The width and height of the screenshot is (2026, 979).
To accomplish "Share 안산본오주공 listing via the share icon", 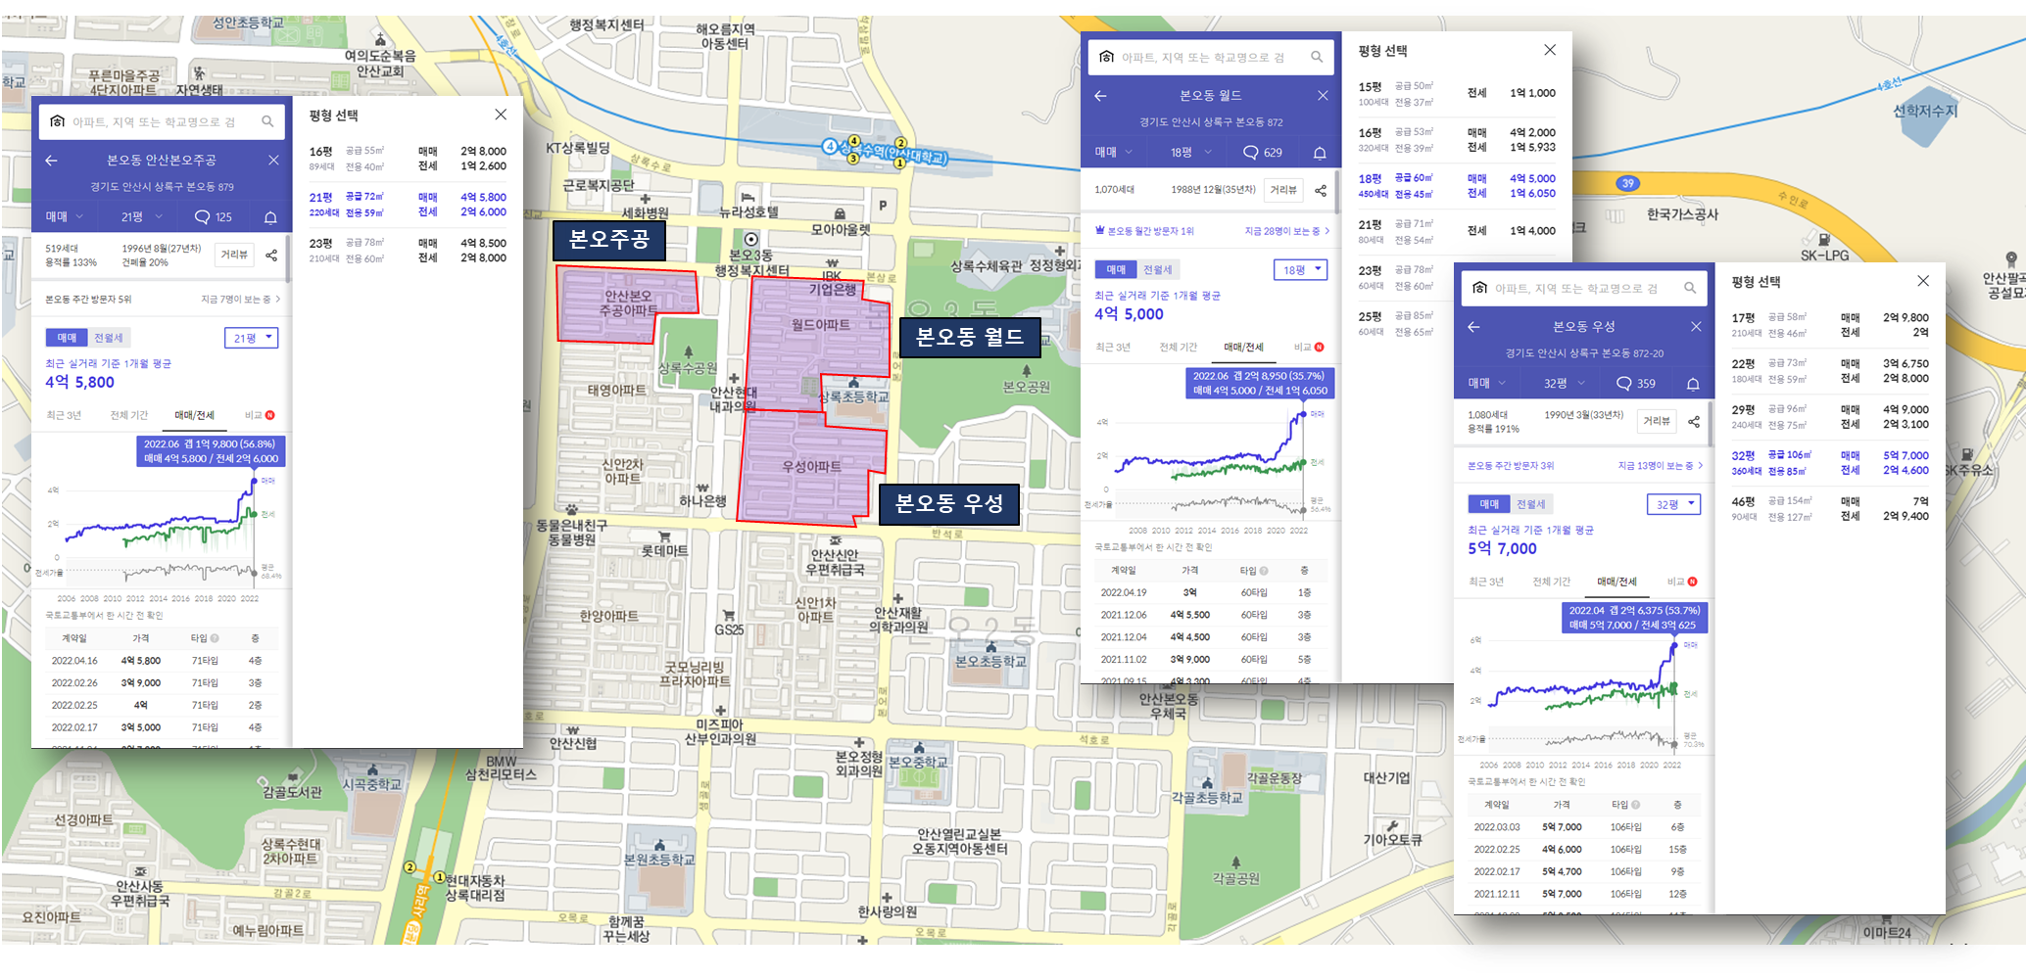I will click(271, 255).
